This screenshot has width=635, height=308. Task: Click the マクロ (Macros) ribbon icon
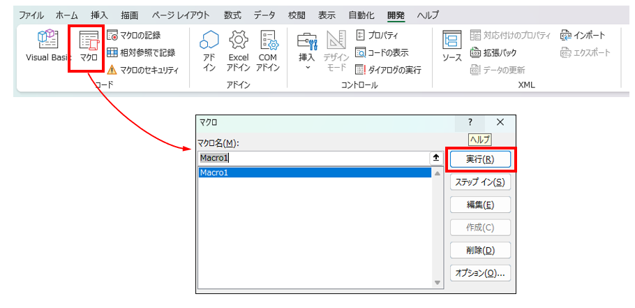[88, 47]
